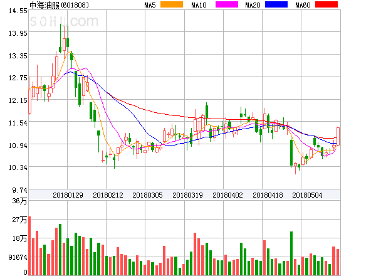Click the 20180129 date marker
Image resolution: width=376 pixels, height=276 pixels.
pos(68,195)
